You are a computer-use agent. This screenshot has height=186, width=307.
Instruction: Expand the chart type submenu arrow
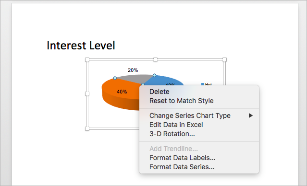[x=251, y=116]
